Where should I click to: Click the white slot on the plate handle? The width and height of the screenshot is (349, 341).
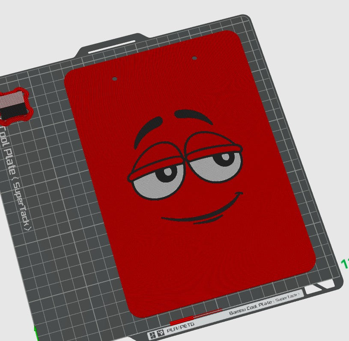pyautogui.click(x=111, y=47)
